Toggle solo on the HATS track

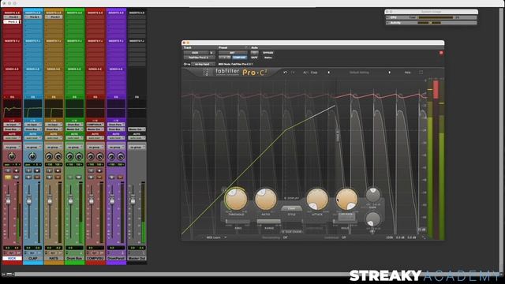49,177
